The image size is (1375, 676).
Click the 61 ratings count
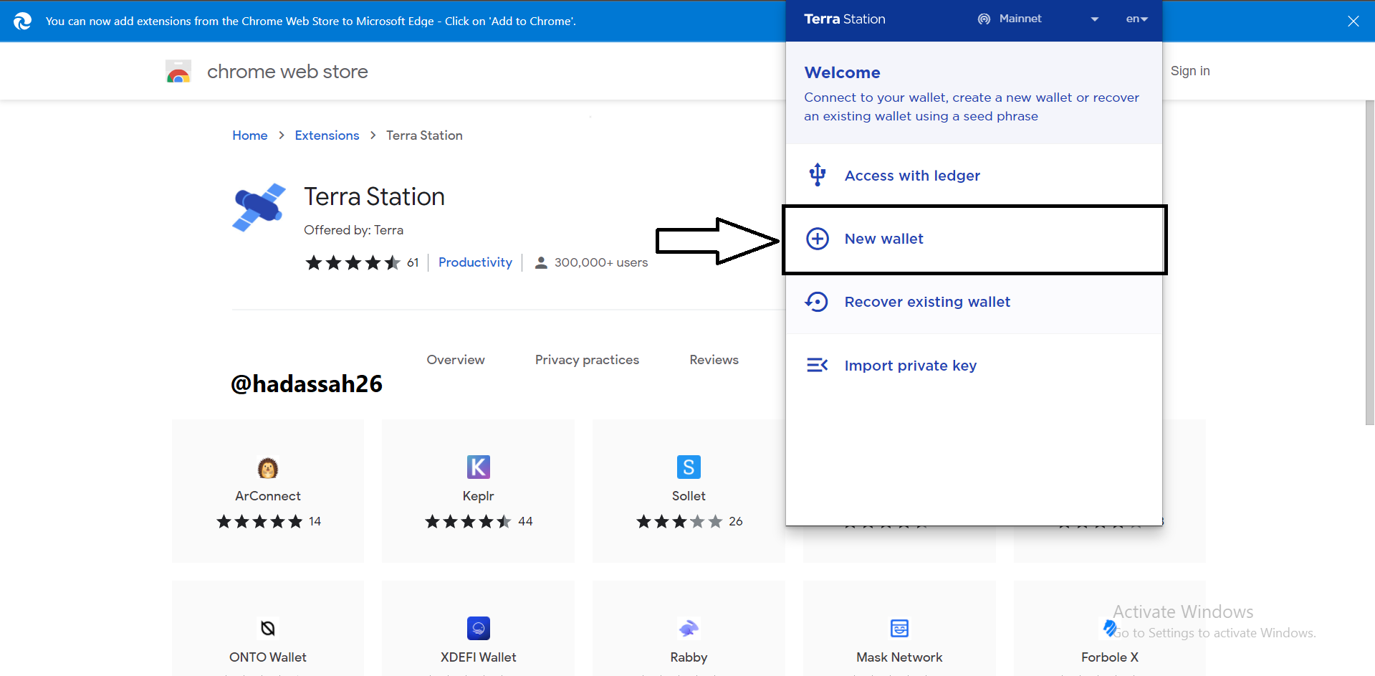tap(413, 263)
